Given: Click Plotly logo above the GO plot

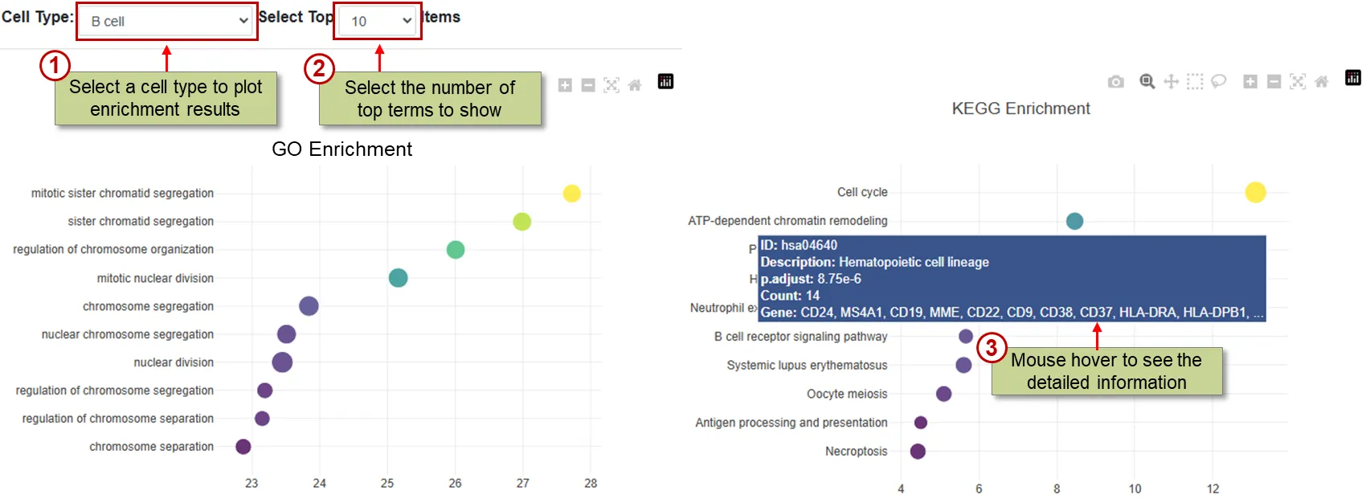Looking at the screenshot, I should point(665,81).
